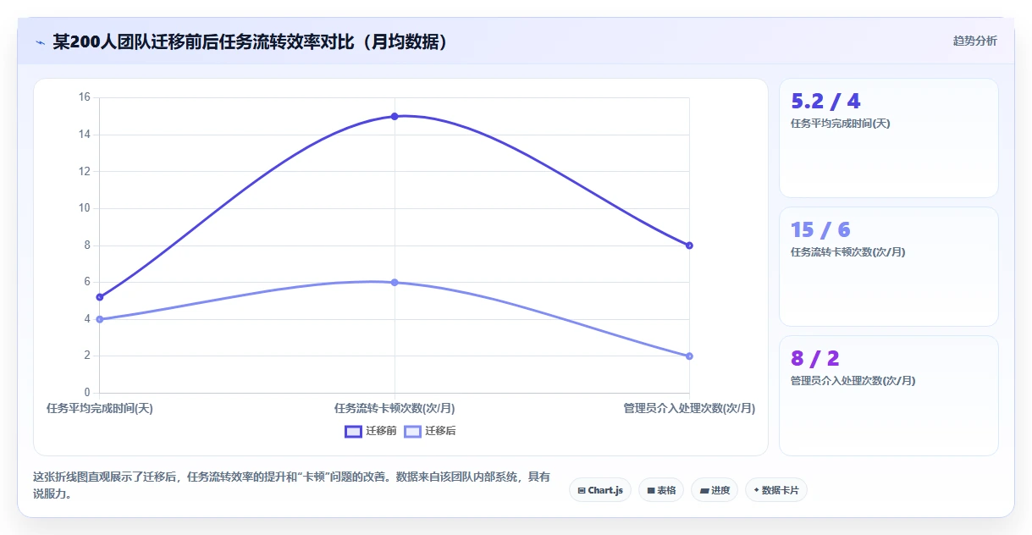This screenshot has height=535, width=1032.
Task: Click x-axis label 任务平均完成时间(天)
Action: click(100, 408)
